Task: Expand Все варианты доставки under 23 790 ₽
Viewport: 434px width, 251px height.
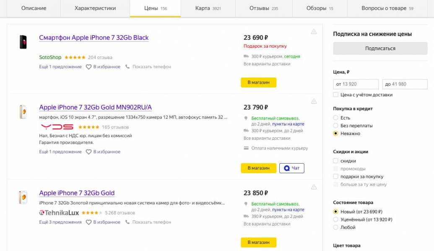Action: [267, 138]
